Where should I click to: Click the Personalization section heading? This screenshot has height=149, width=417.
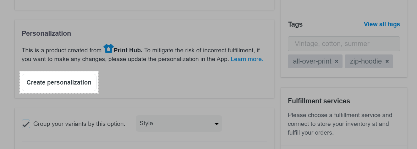pos(46,33)
